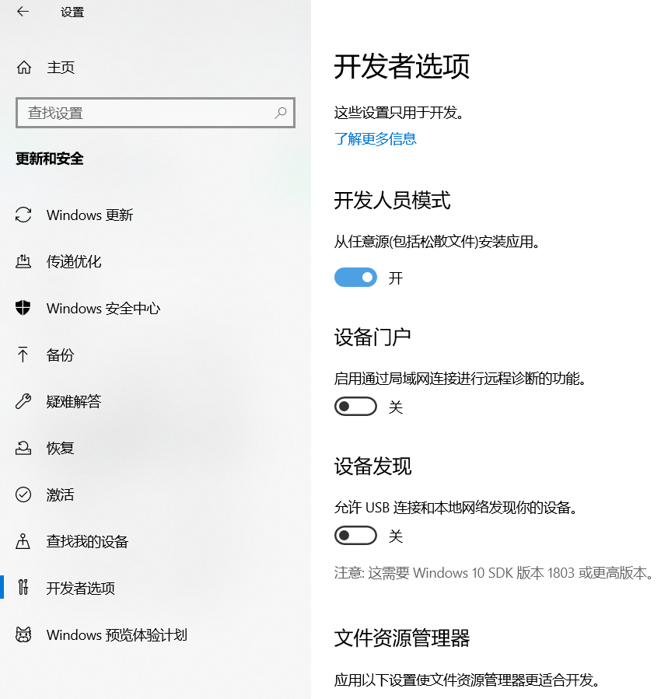Enable the 设备门户 toggle switch
Viewport: 661px width, 699px height.
point(355,407)
